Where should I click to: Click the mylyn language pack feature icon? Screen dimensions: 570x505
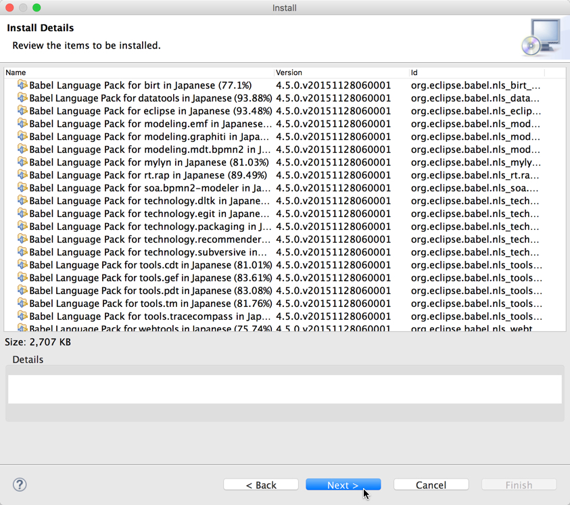coord(22,162)
